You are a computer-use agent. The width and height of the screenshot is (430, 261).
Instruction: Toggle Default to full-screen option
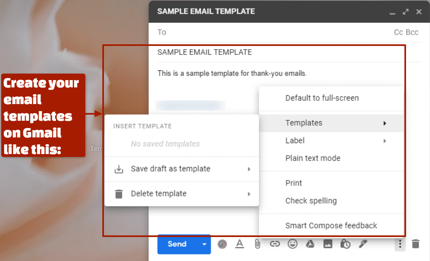[x=322, y=98]
